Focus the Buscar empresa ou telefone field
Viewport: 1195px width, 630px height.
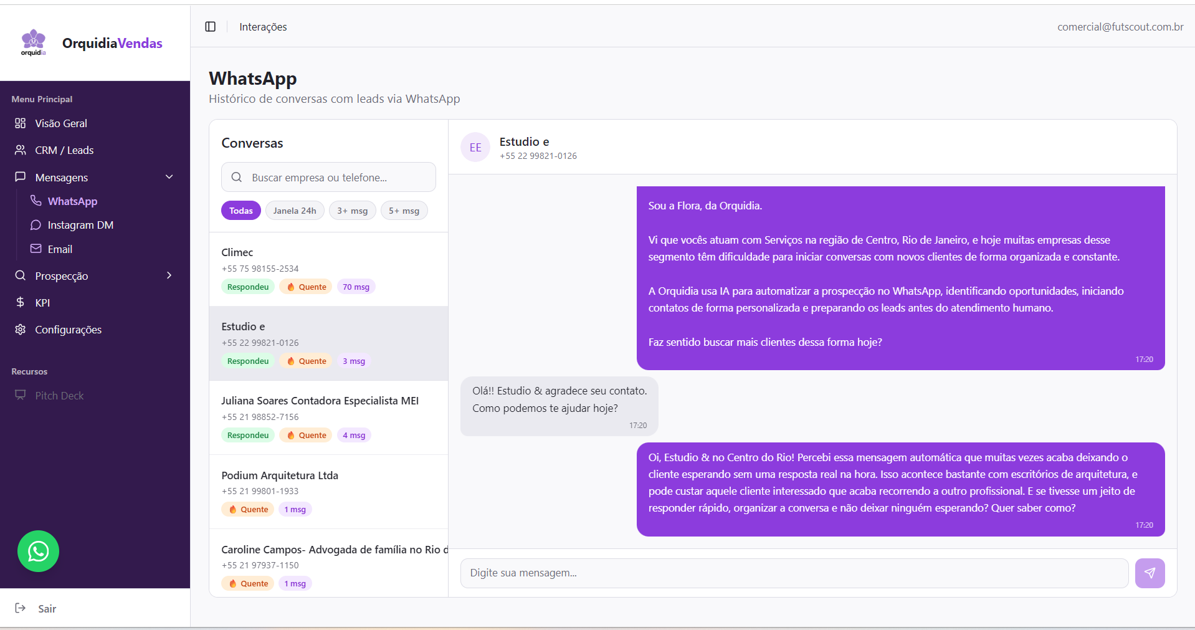pyautogui.click(x=328, y=177)
